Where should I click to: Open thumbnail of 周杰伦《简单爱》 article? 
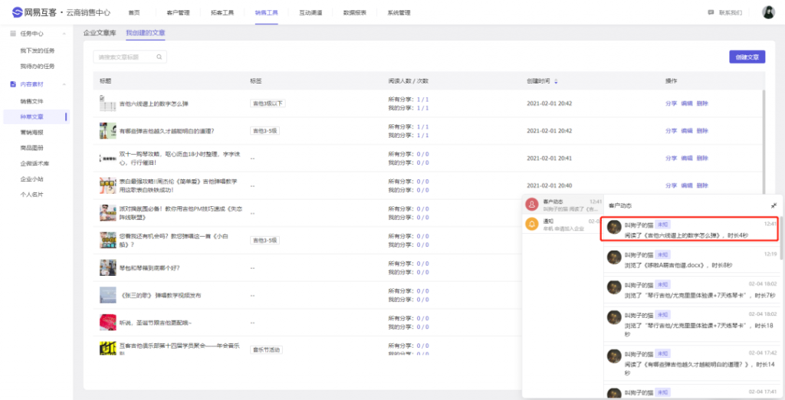[107, 185]
